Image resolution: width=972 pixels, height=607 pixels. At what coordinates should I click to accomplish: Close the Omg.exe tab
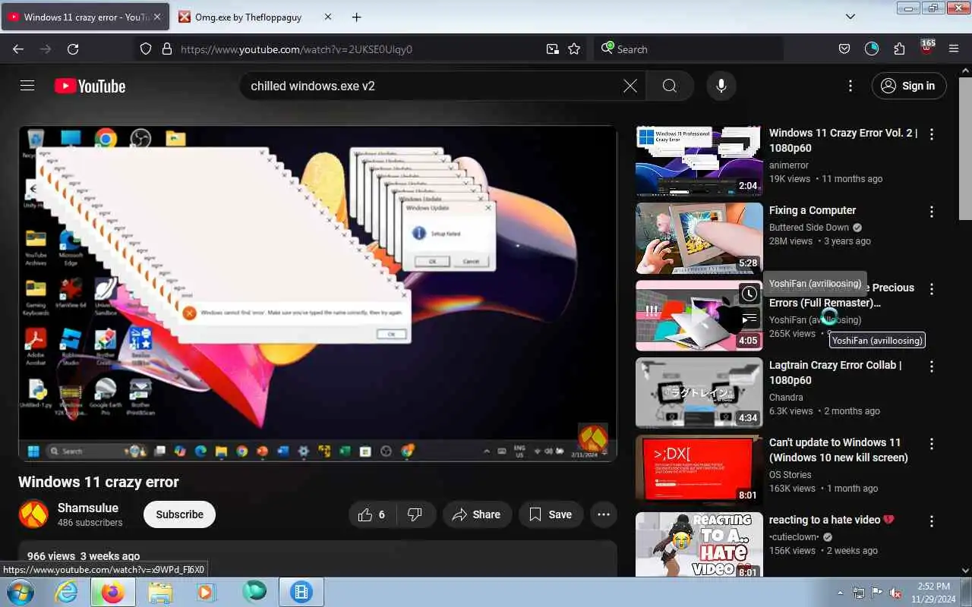pos(328,17)
